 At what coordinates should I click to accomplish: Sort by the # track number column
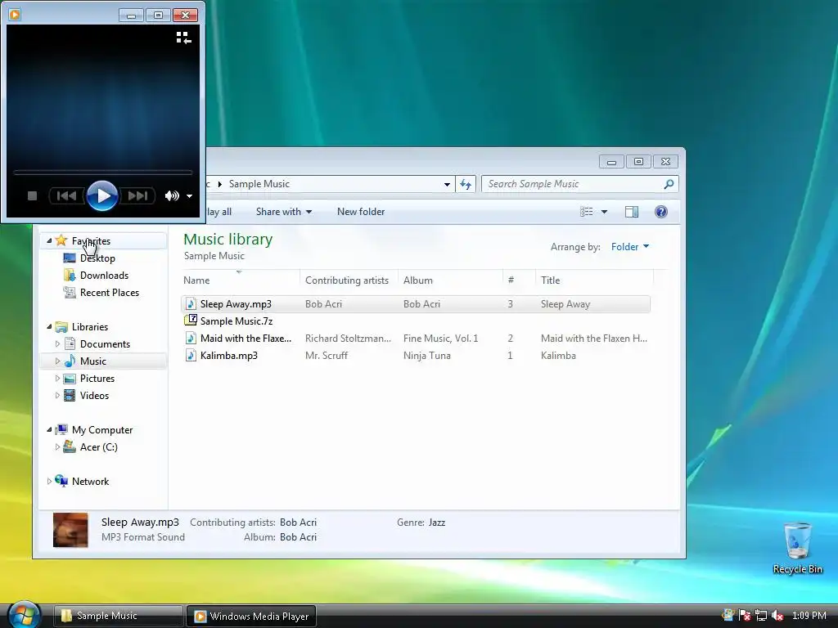518,280
